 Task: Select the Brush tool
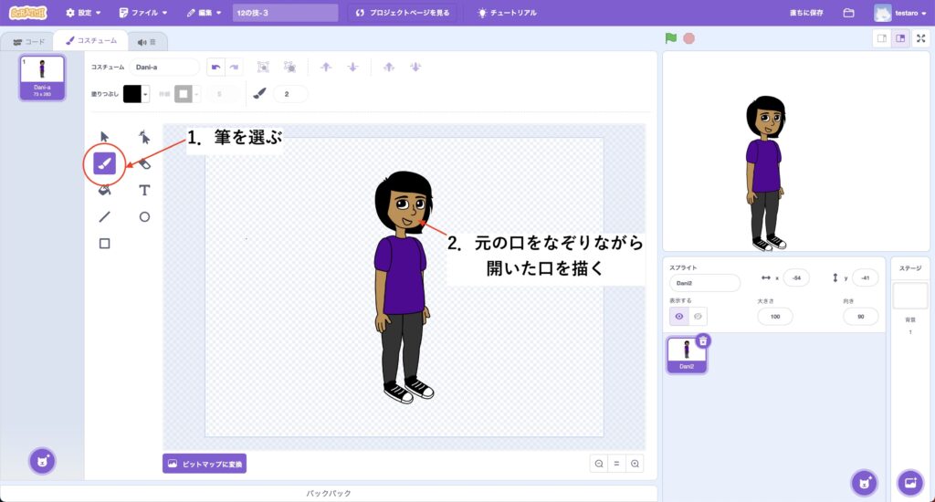[104, 163]
